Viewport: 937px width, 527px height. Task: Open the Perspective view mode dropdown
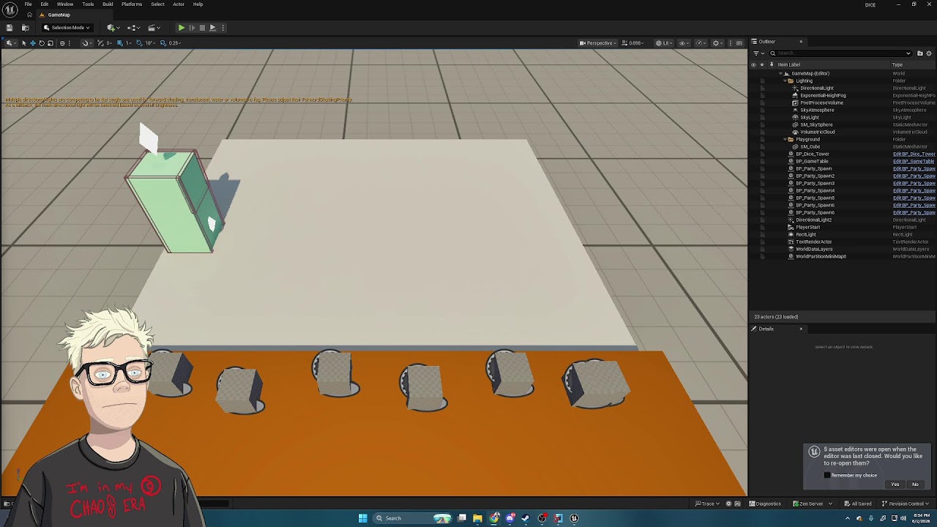click(x=598, y=43)
